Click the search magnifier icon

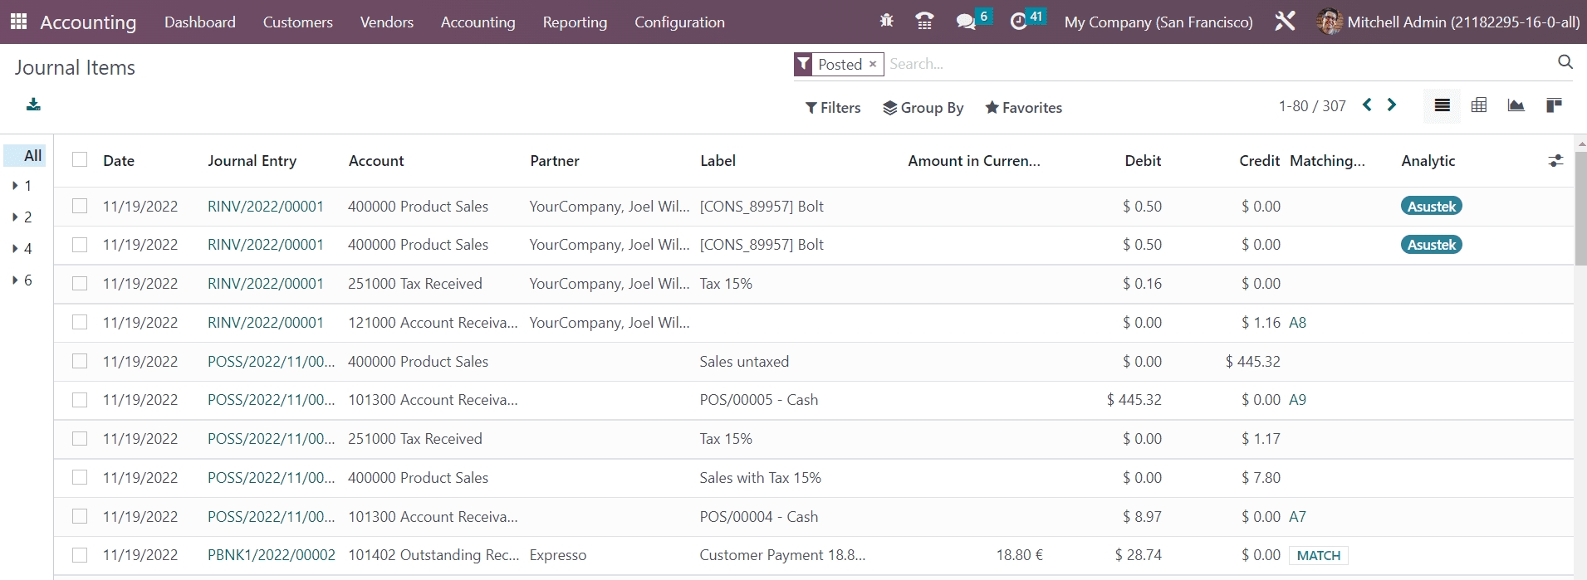point(1565,62)
